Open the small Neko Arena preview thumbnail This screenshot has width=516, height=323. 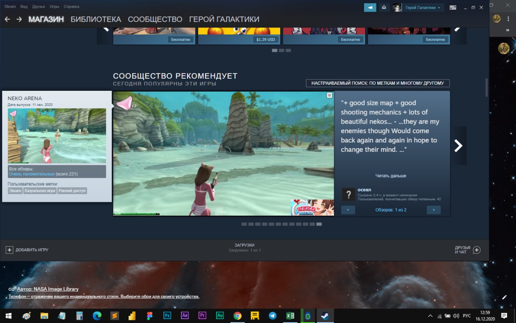[57, 136]
